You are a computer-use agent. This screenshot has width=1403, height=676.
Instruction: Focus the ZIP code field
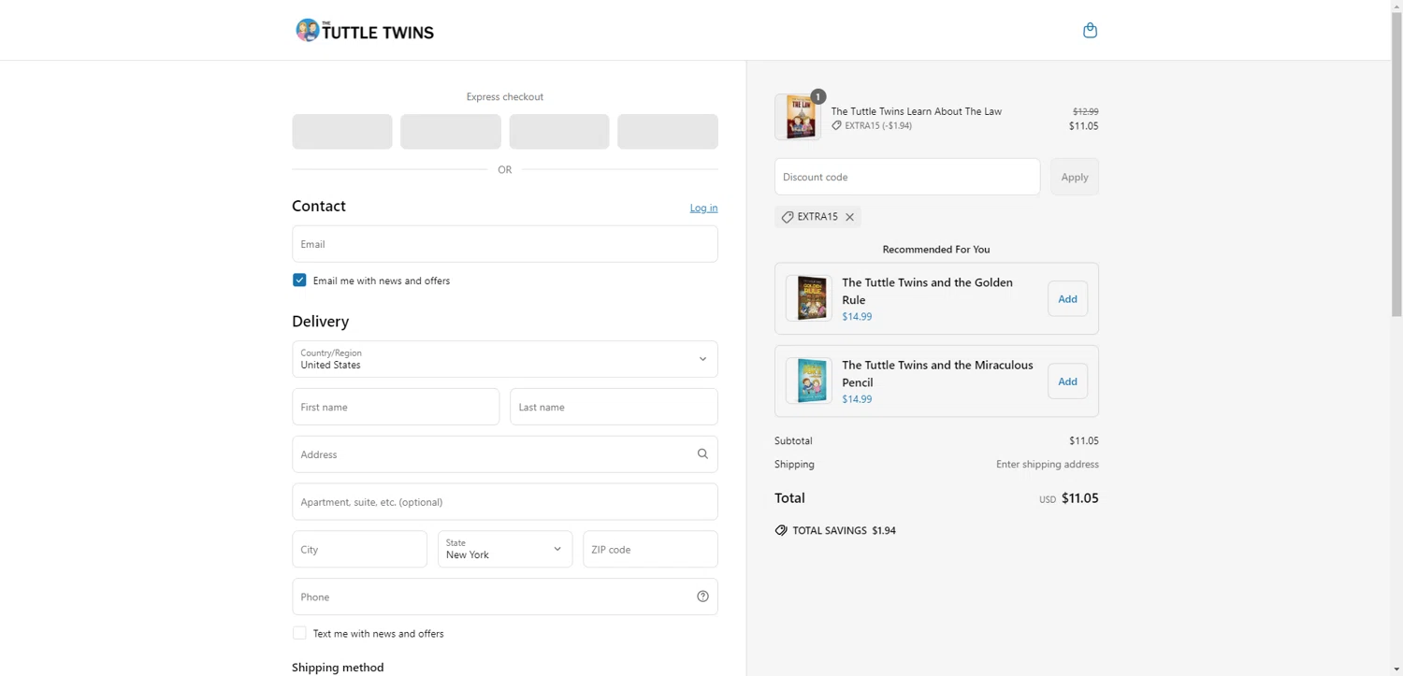650,549
